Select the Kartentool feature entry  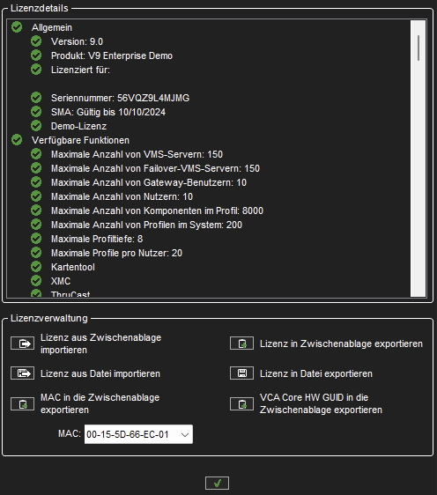point(73,267)
